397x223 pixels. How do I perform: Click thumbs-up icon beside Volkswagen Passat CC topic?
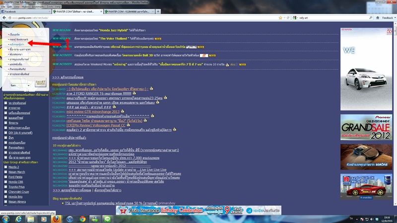point(129,125)
